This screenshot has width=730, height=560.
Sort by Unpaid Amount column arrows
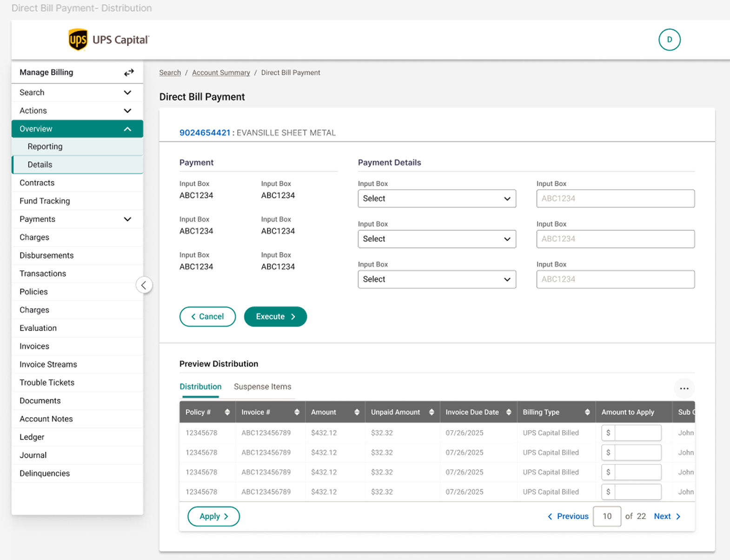click(x=431, y=412)
